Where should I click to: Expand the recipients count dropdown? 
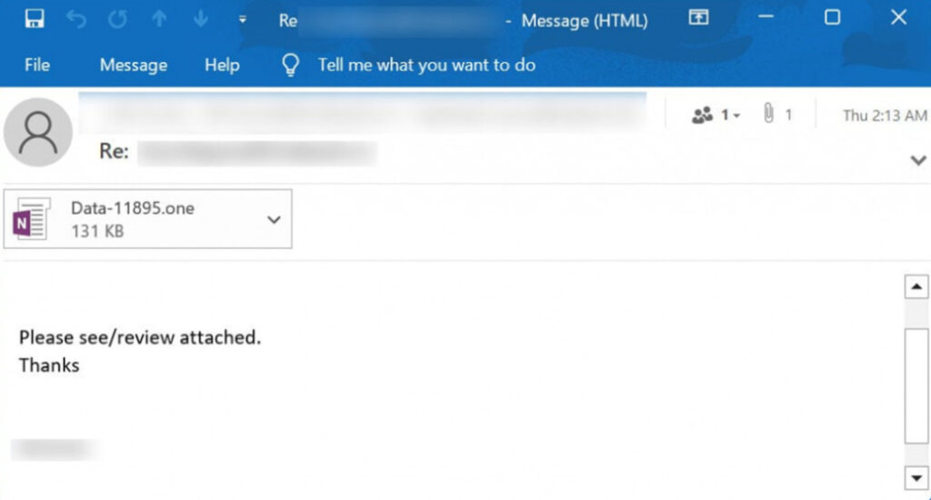(716, 115)
